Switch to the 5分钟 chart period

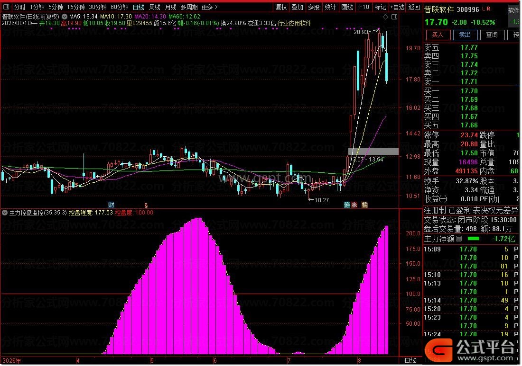pos(56,7)
